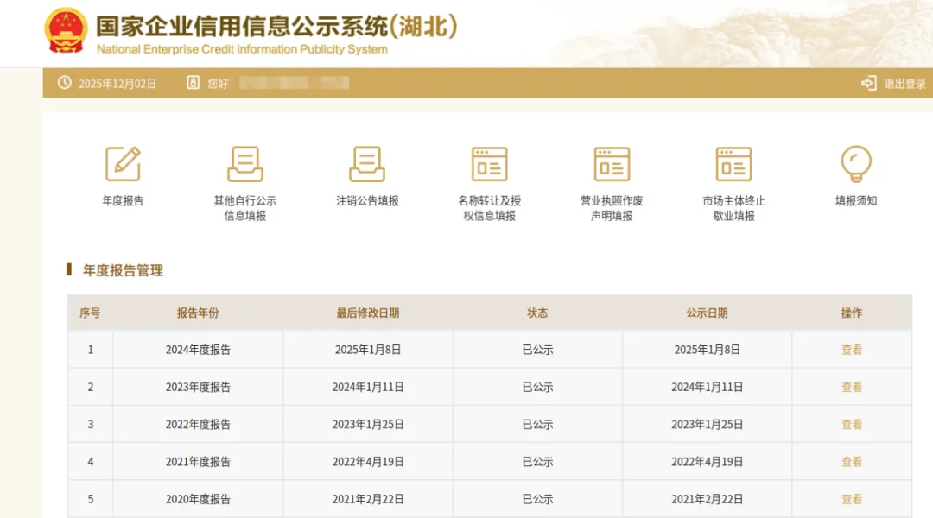The image size is (933, 518).
Task: Click the 序号 column header
Action: point(90,313)
